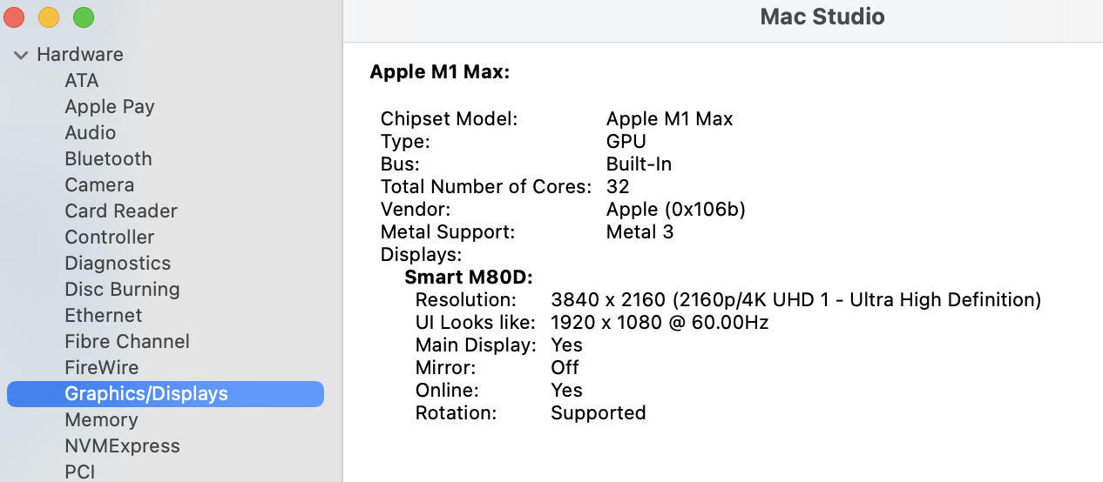Click the green full-screen window button
The height and width of the screenshot is (482, 1103).
(x=83, y=17)
